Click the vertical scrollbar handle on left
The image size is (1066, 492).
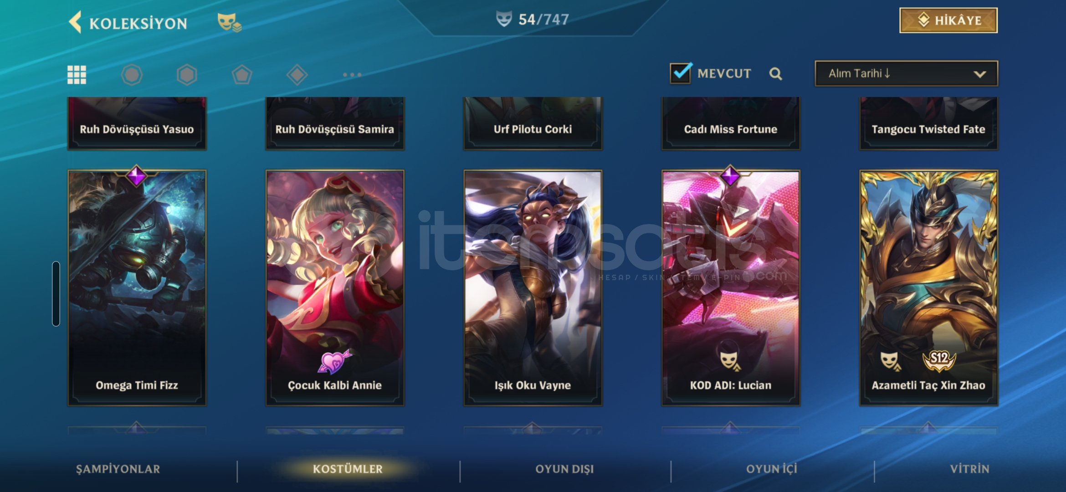56,294
